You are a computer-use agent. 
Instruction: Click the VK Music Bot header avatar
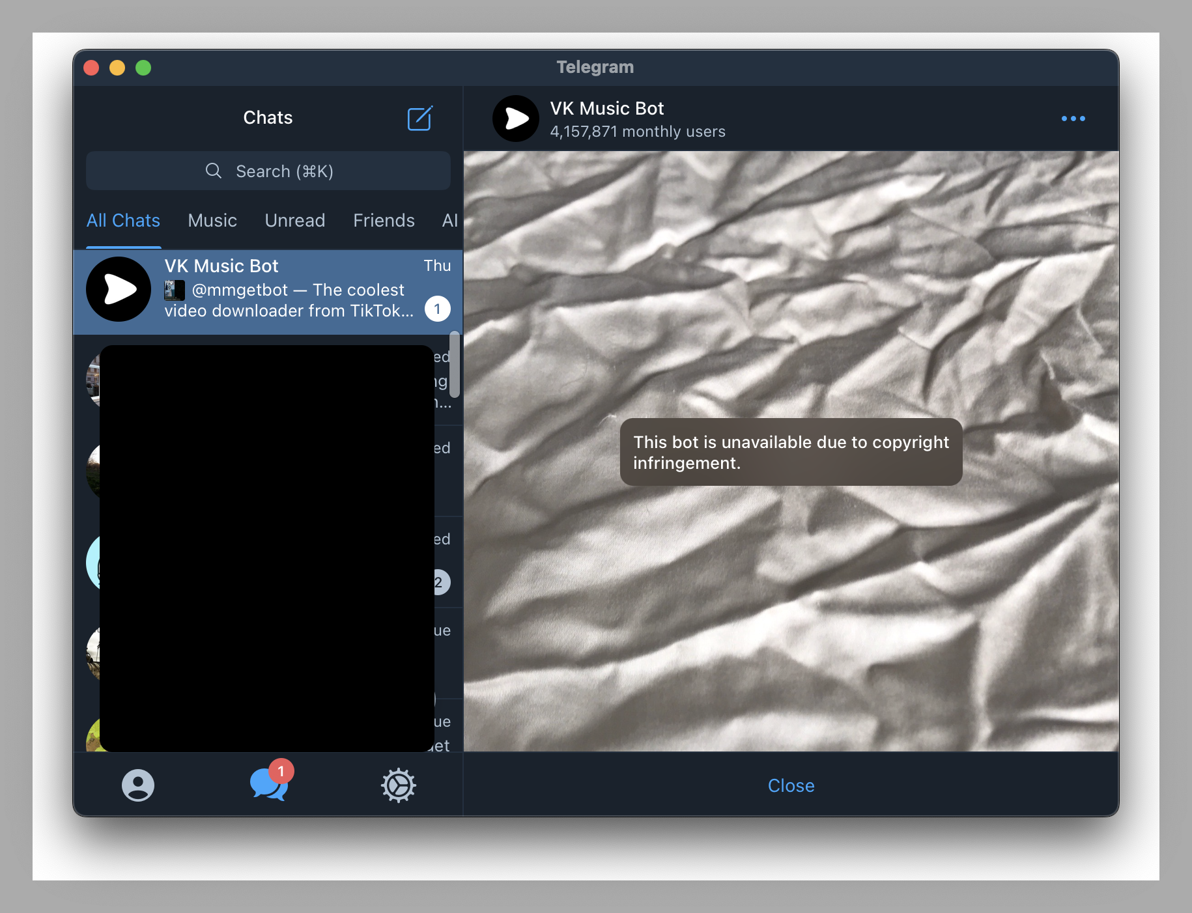tap(516, 119)
